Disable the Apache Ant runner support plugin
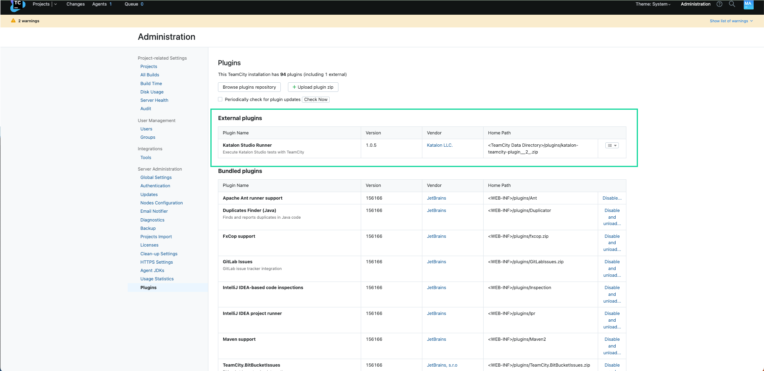 click(x=612, y=198)
